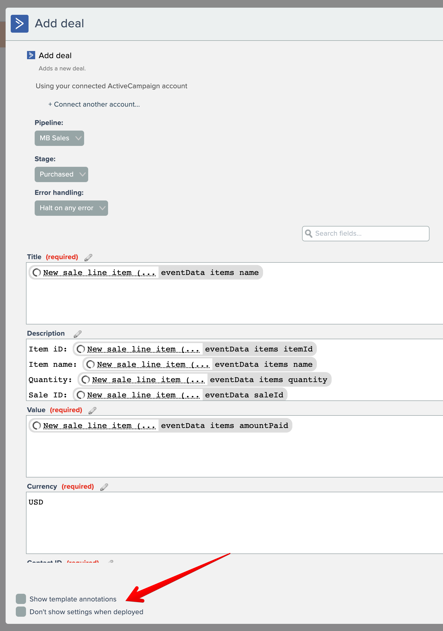Click the pencil icon beside Value

coord(92,410)
